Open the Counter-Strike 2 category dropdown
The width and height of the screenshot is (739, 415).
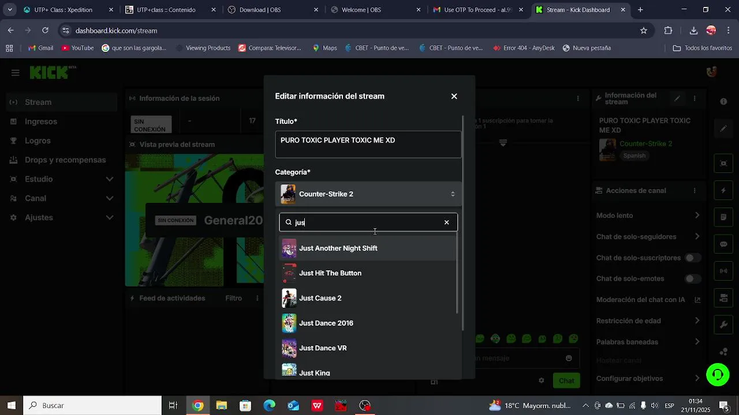click(368, 194)
